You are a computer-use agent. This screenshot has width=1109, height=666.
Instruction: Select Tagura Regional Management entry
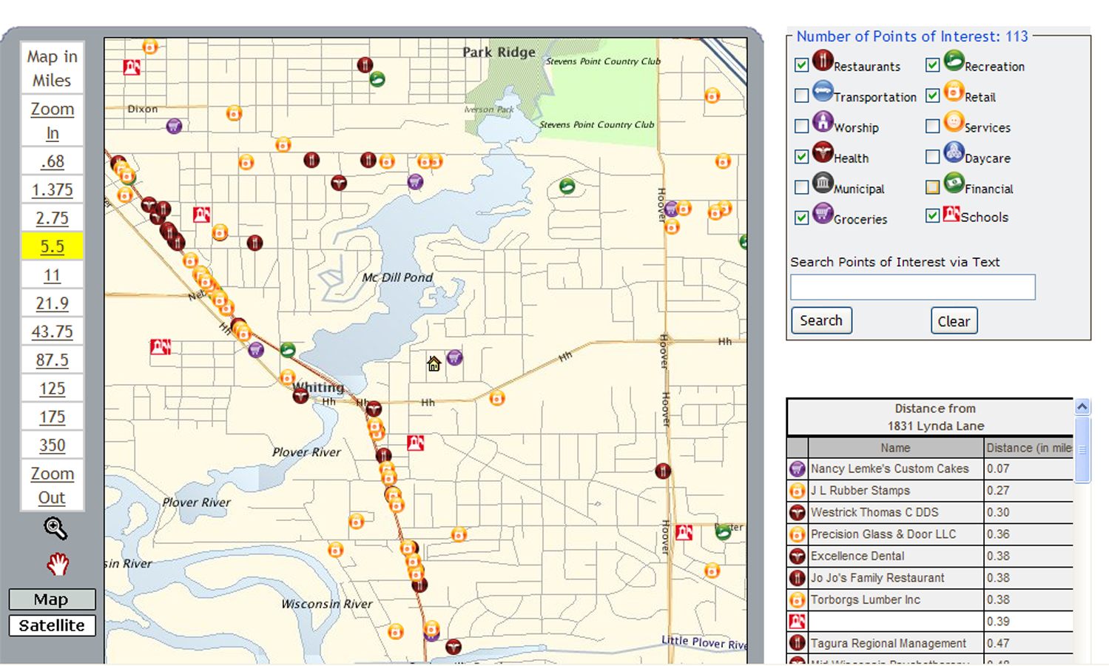888,643
